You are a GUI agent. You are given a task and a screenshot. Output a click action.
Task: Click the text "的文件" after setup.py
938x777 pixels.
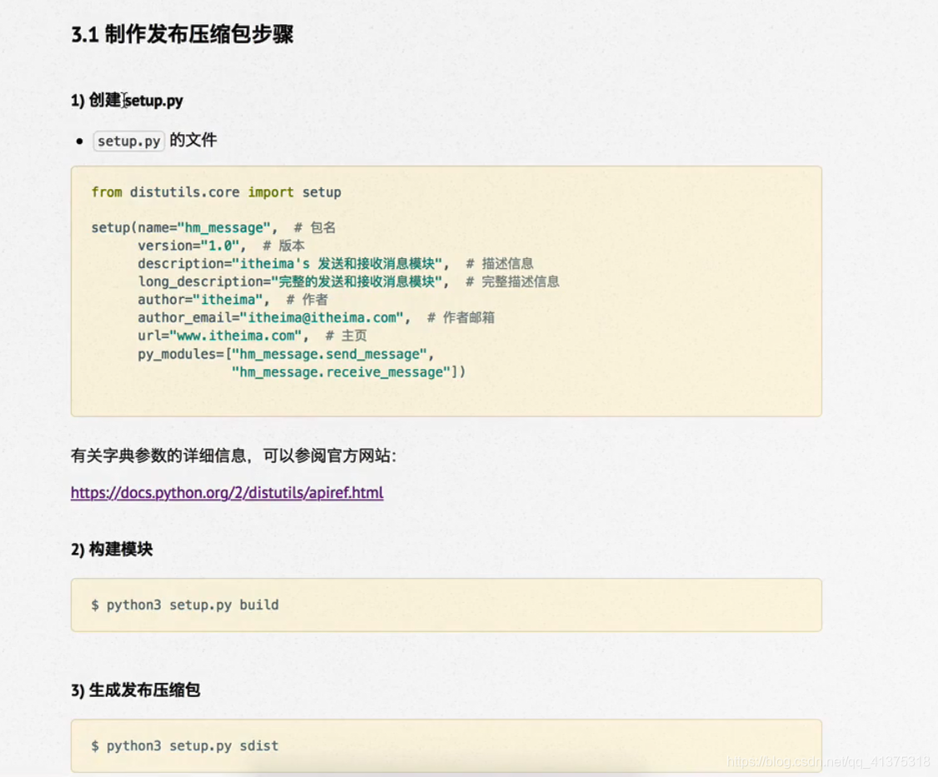193,140
